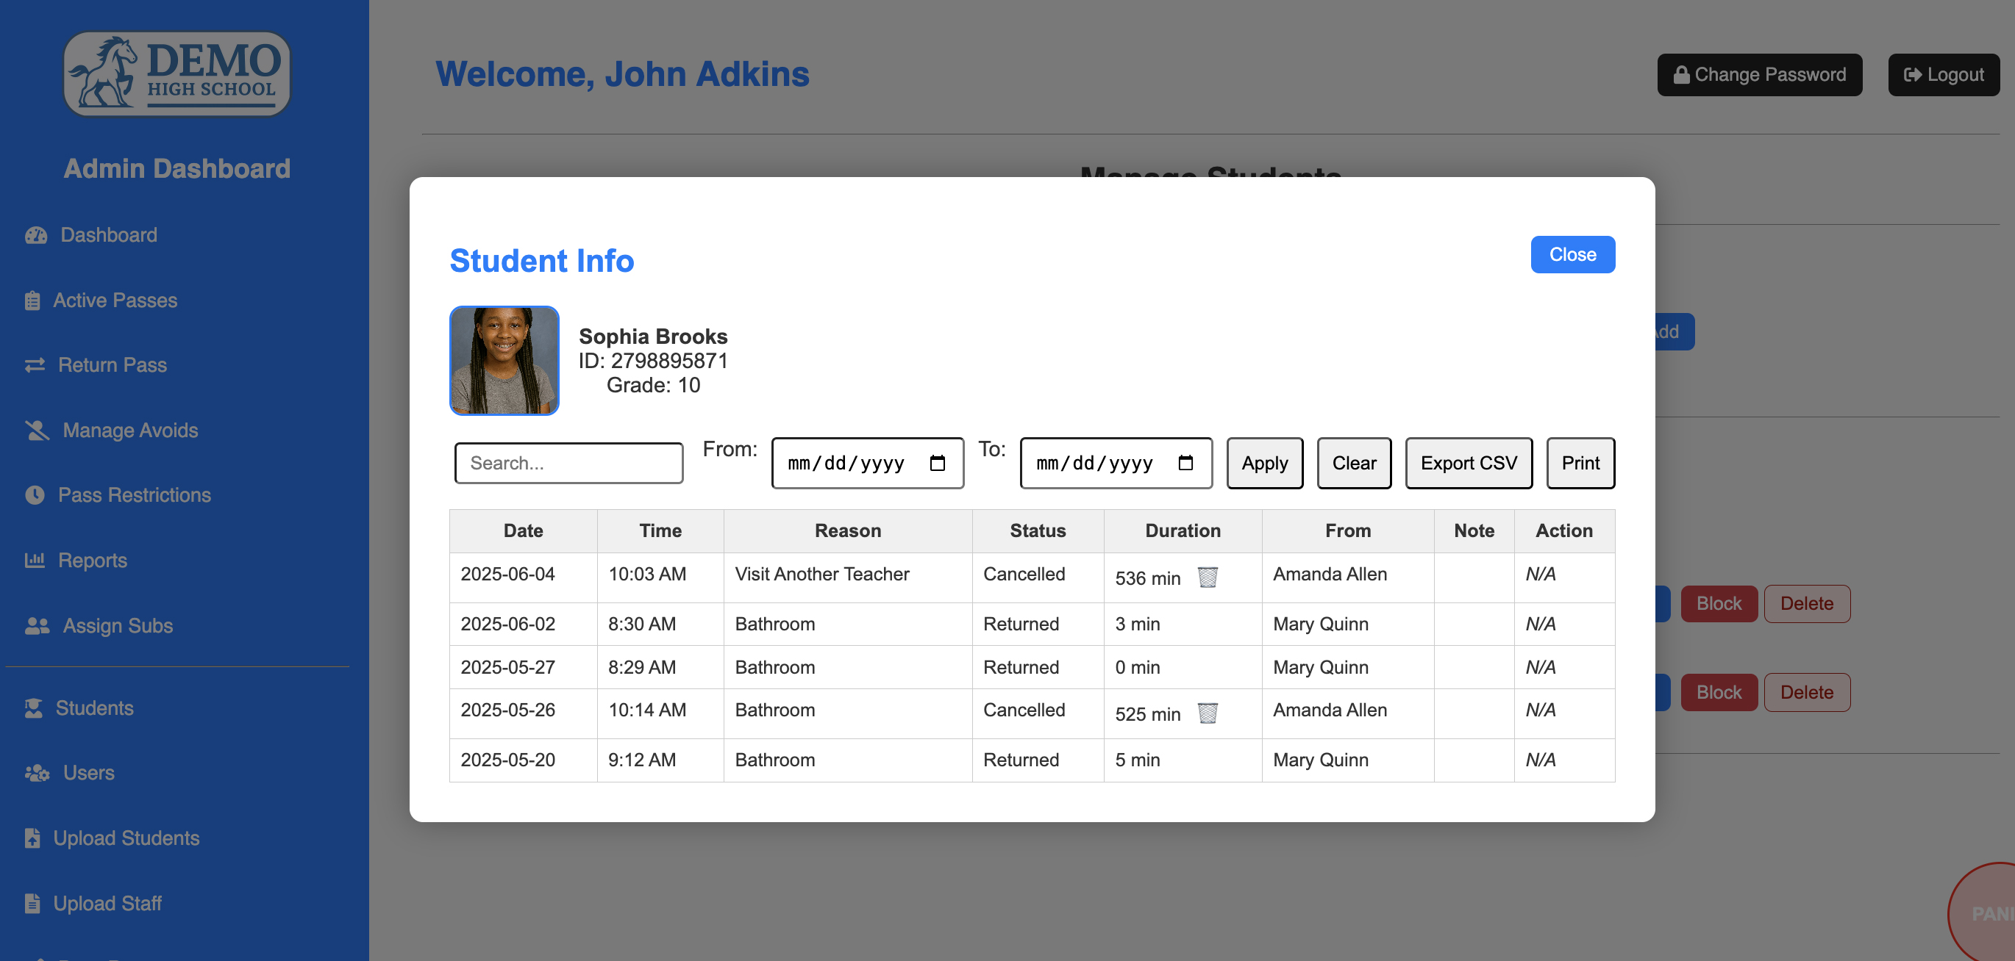This screenshot has height=961, width=2015.
Task: Export the pass history as CSV
Action: pyautogui.click(x=1468, y=463)
